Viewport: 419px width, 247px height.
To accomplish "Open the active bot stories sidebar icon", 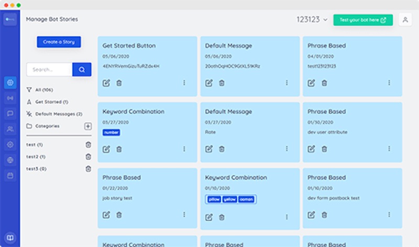I will (x=10, y=83).
